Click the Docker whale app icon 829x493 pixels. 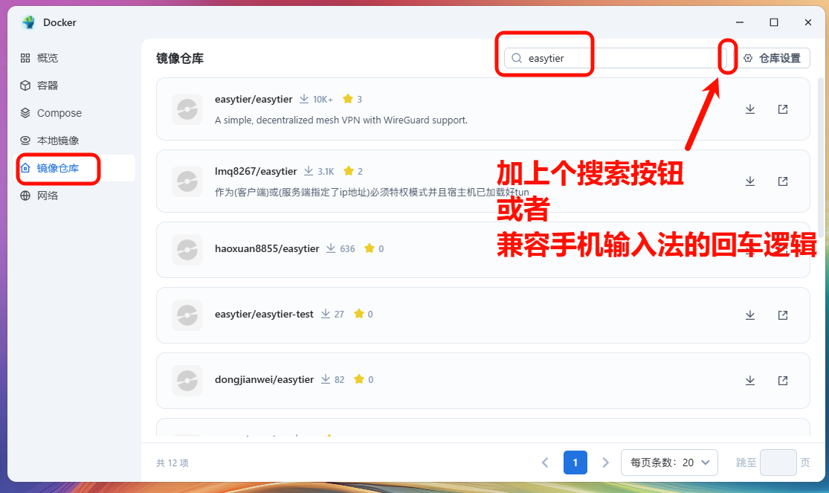[x=28, y=22]
